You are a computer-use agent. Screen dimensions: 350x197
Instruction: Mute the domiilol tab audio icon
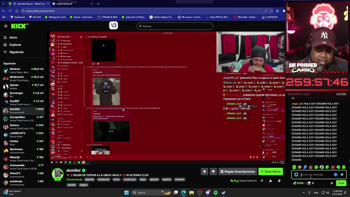pos(14,4)
